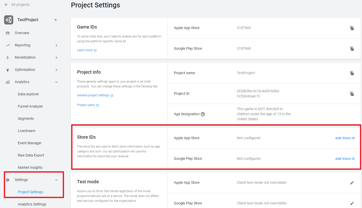Click Game ID value 3187669

click(x=244, y=28)
